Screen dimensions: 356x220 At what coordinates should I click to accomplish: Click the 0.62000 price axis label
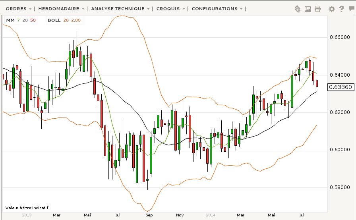pos(340,112)
